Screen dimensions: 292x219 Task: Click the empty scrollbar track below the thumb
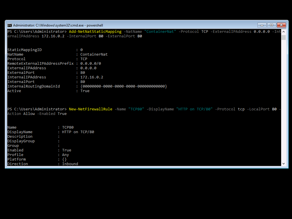[283, 100]
